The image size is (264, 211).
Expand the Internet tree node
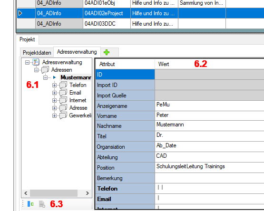(54, 100)
